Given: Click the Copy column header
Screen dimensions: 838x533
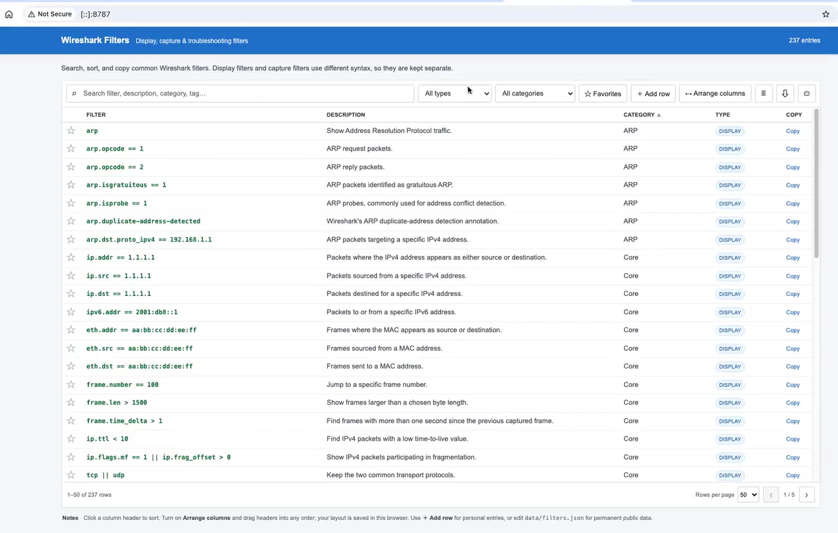Looking at the screenshot, I should pos(793,115).
